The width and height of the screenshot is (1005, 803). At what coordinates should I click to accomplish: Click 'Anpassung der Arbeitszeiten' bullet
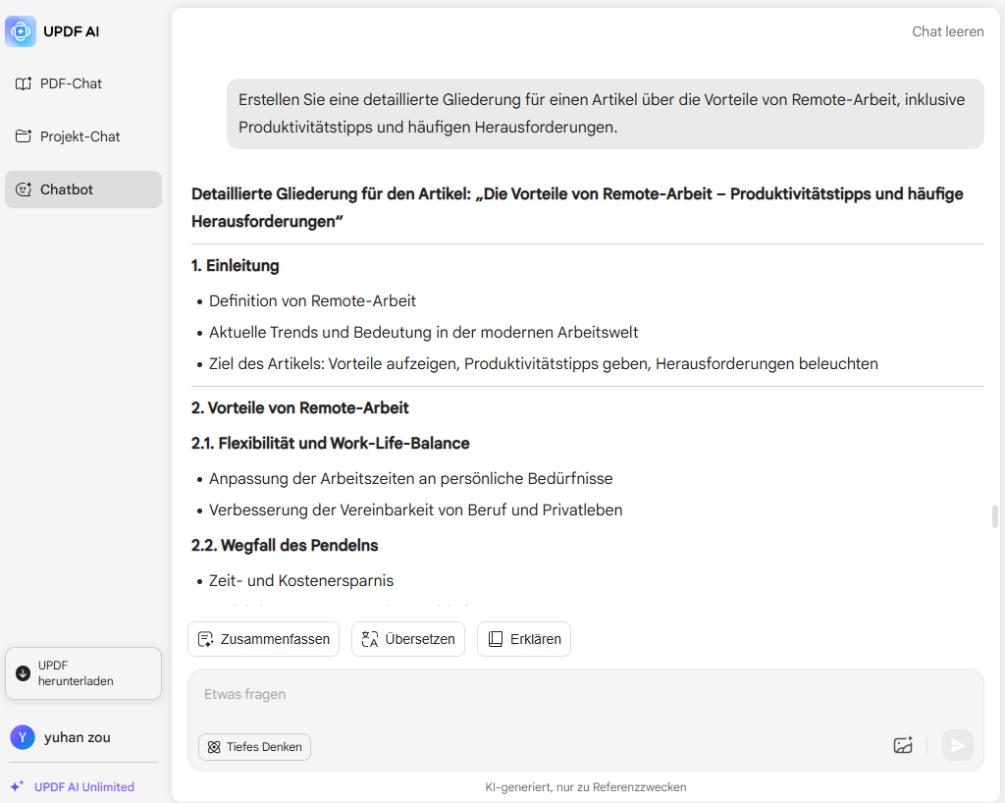(x=411, y=479)
